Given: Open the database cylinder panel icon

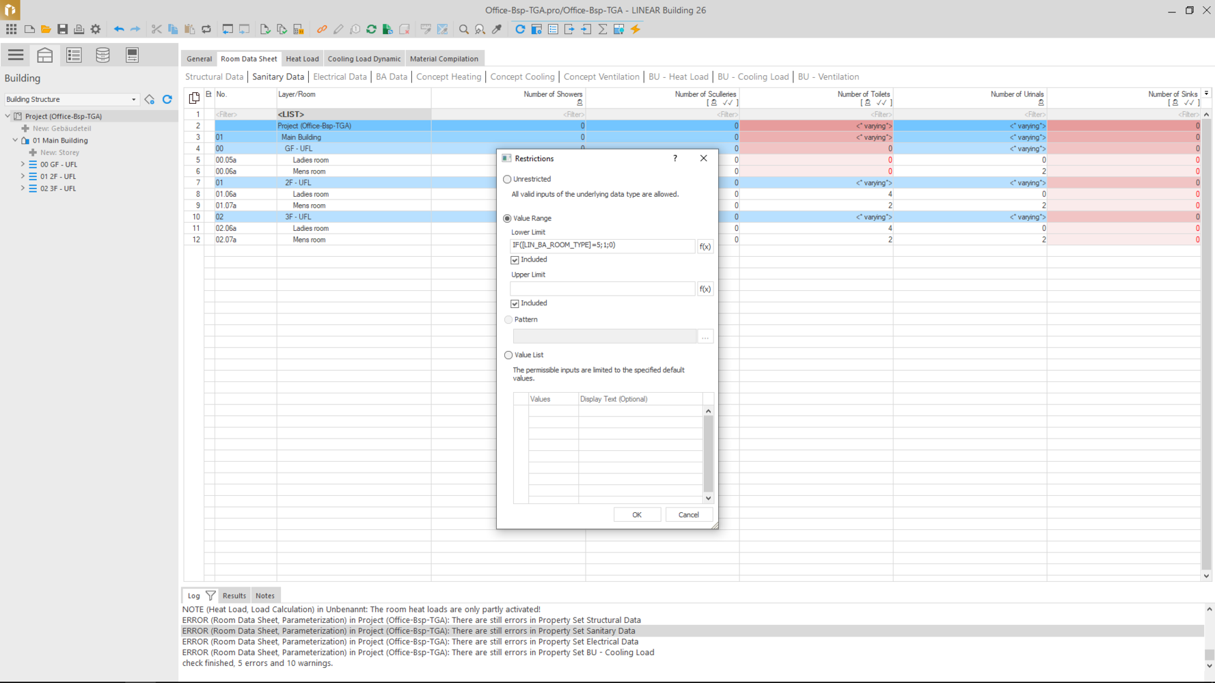Looking at the screenshot, I should (103, 55).
